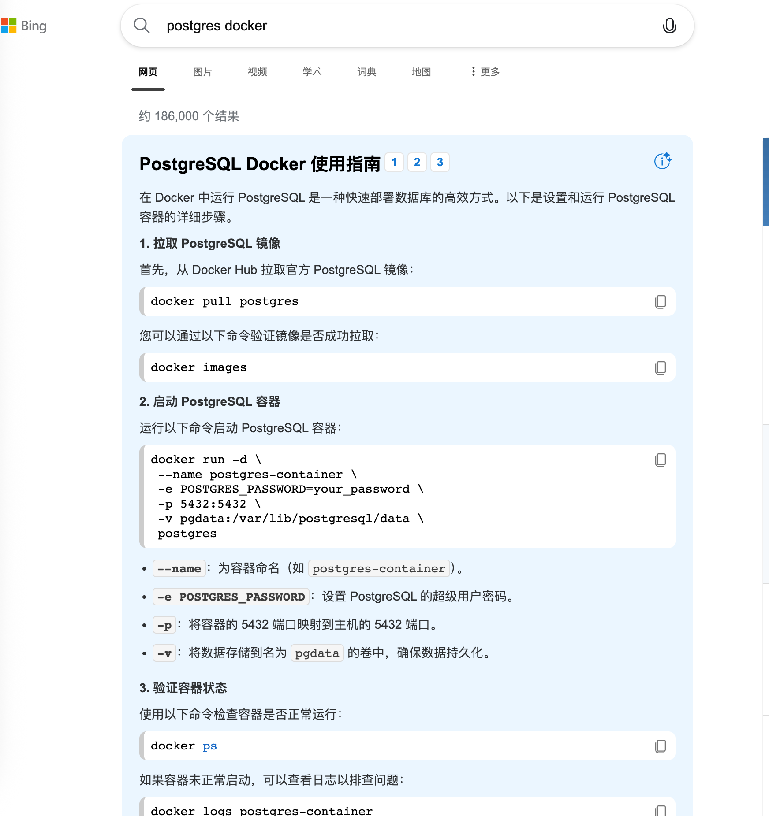
Task: Click the Bing logo
Action: pos(24,26)
